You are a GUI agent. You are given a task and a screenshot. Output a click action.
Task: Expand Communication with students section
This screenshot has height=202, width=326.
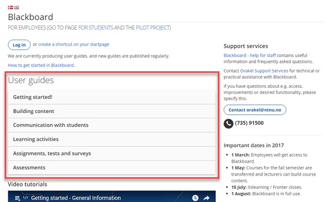112,125
